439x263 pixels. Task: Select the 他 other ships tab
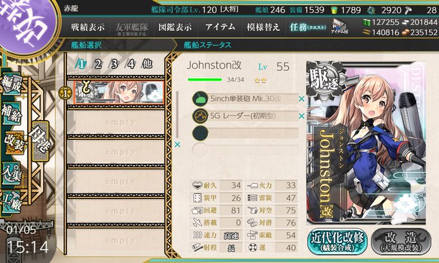pos(147,64)
